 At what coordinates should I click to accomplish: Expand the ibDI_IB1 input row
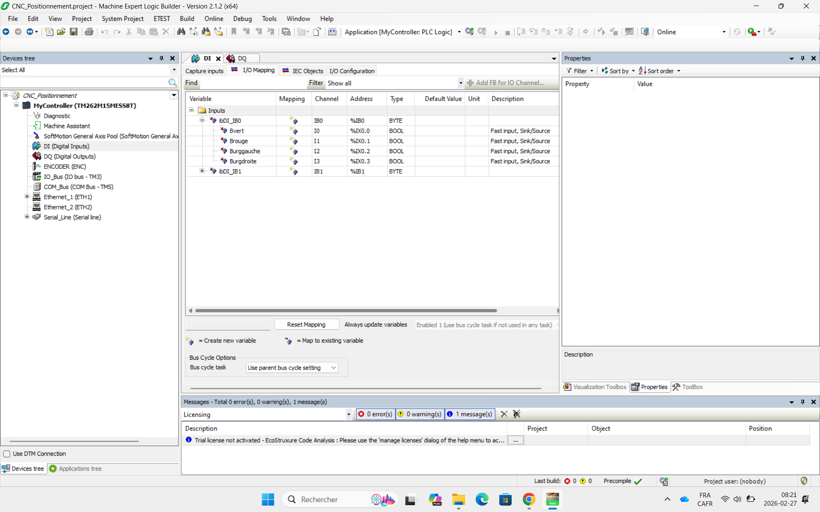(202, 171)
